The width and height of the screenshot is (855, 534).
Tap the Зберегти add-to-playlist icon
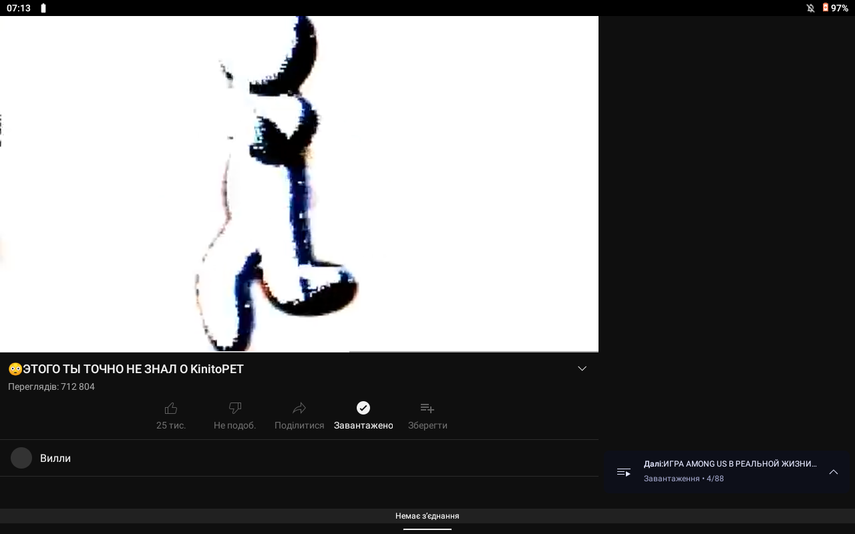pos(427,408)
